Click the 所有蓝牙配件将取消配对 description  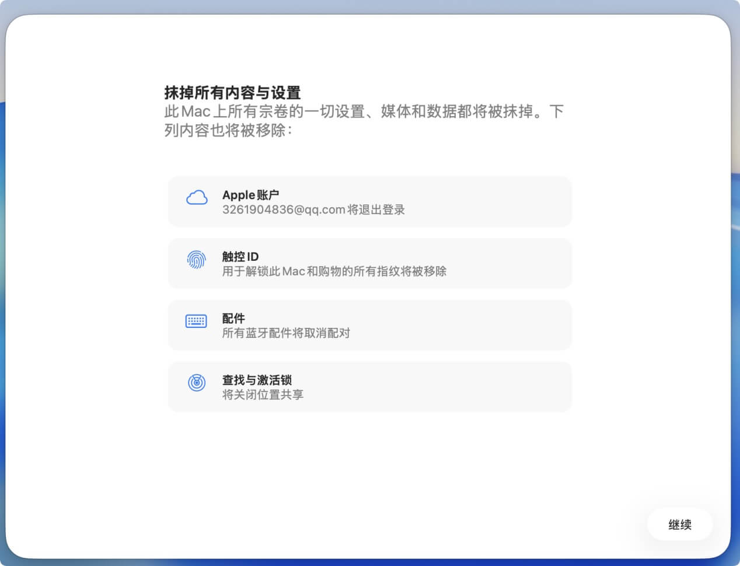284,333
